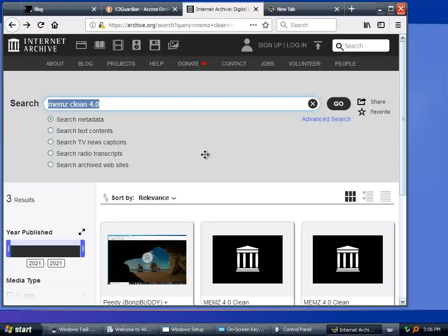The width and height of the screenshot is (448, 336).
Task: Open the Images icon
Action: (173, 45)
